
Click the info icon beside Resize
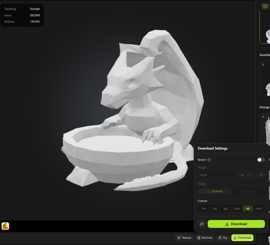point(209,160)
